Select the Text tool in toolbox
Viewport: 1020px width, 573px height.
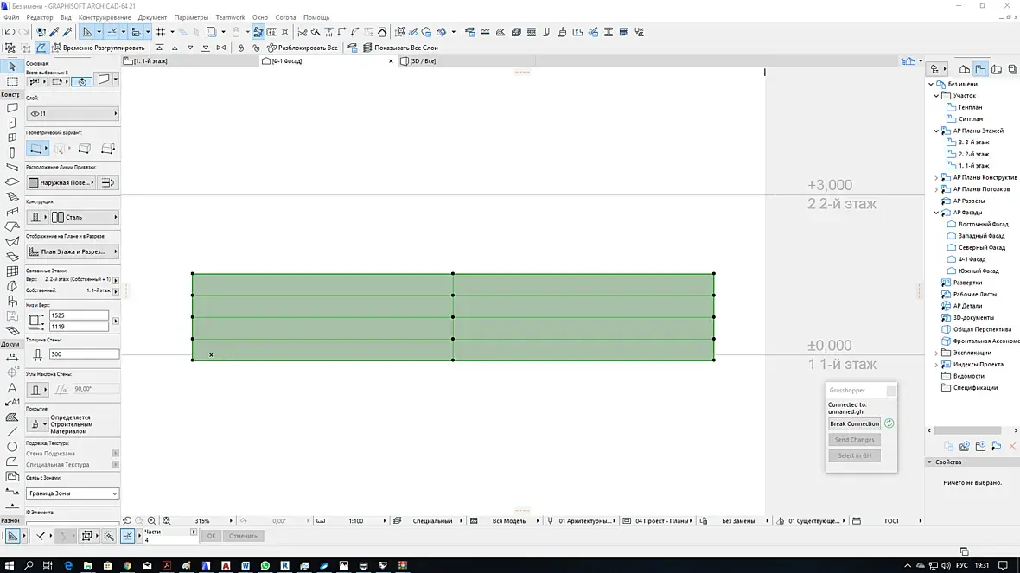point(12,388)
